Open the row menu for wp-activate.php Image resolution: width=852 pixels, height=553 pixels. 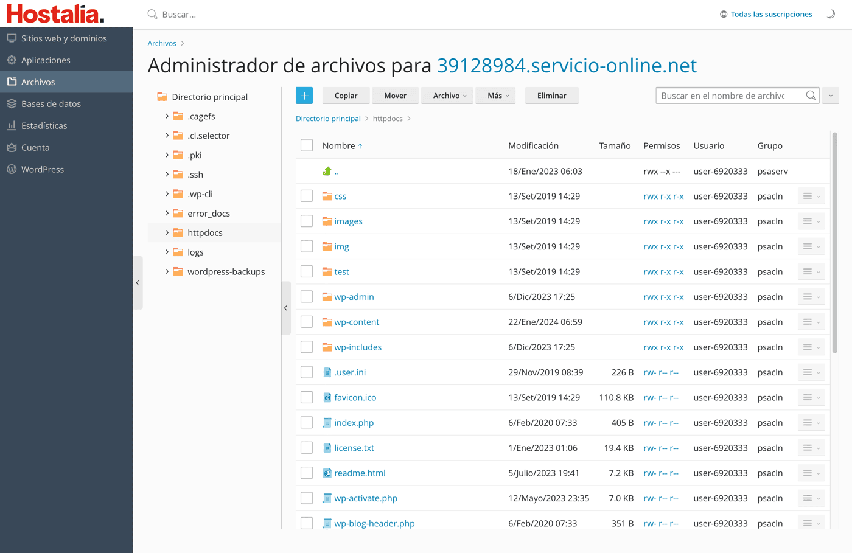[811, 498]
